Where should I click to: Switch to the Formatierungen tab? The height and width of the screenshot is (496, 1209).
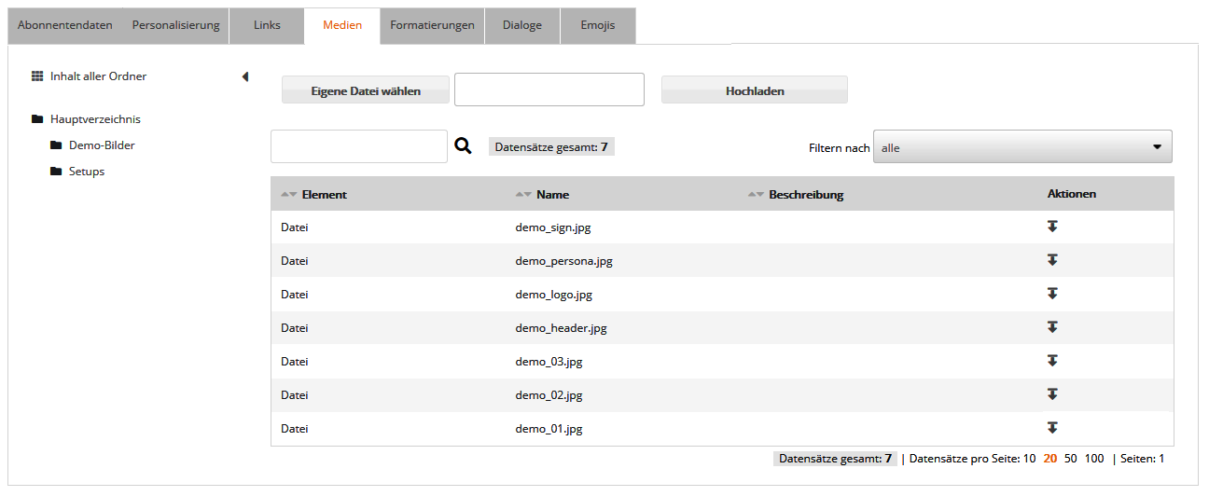[432, 25]
